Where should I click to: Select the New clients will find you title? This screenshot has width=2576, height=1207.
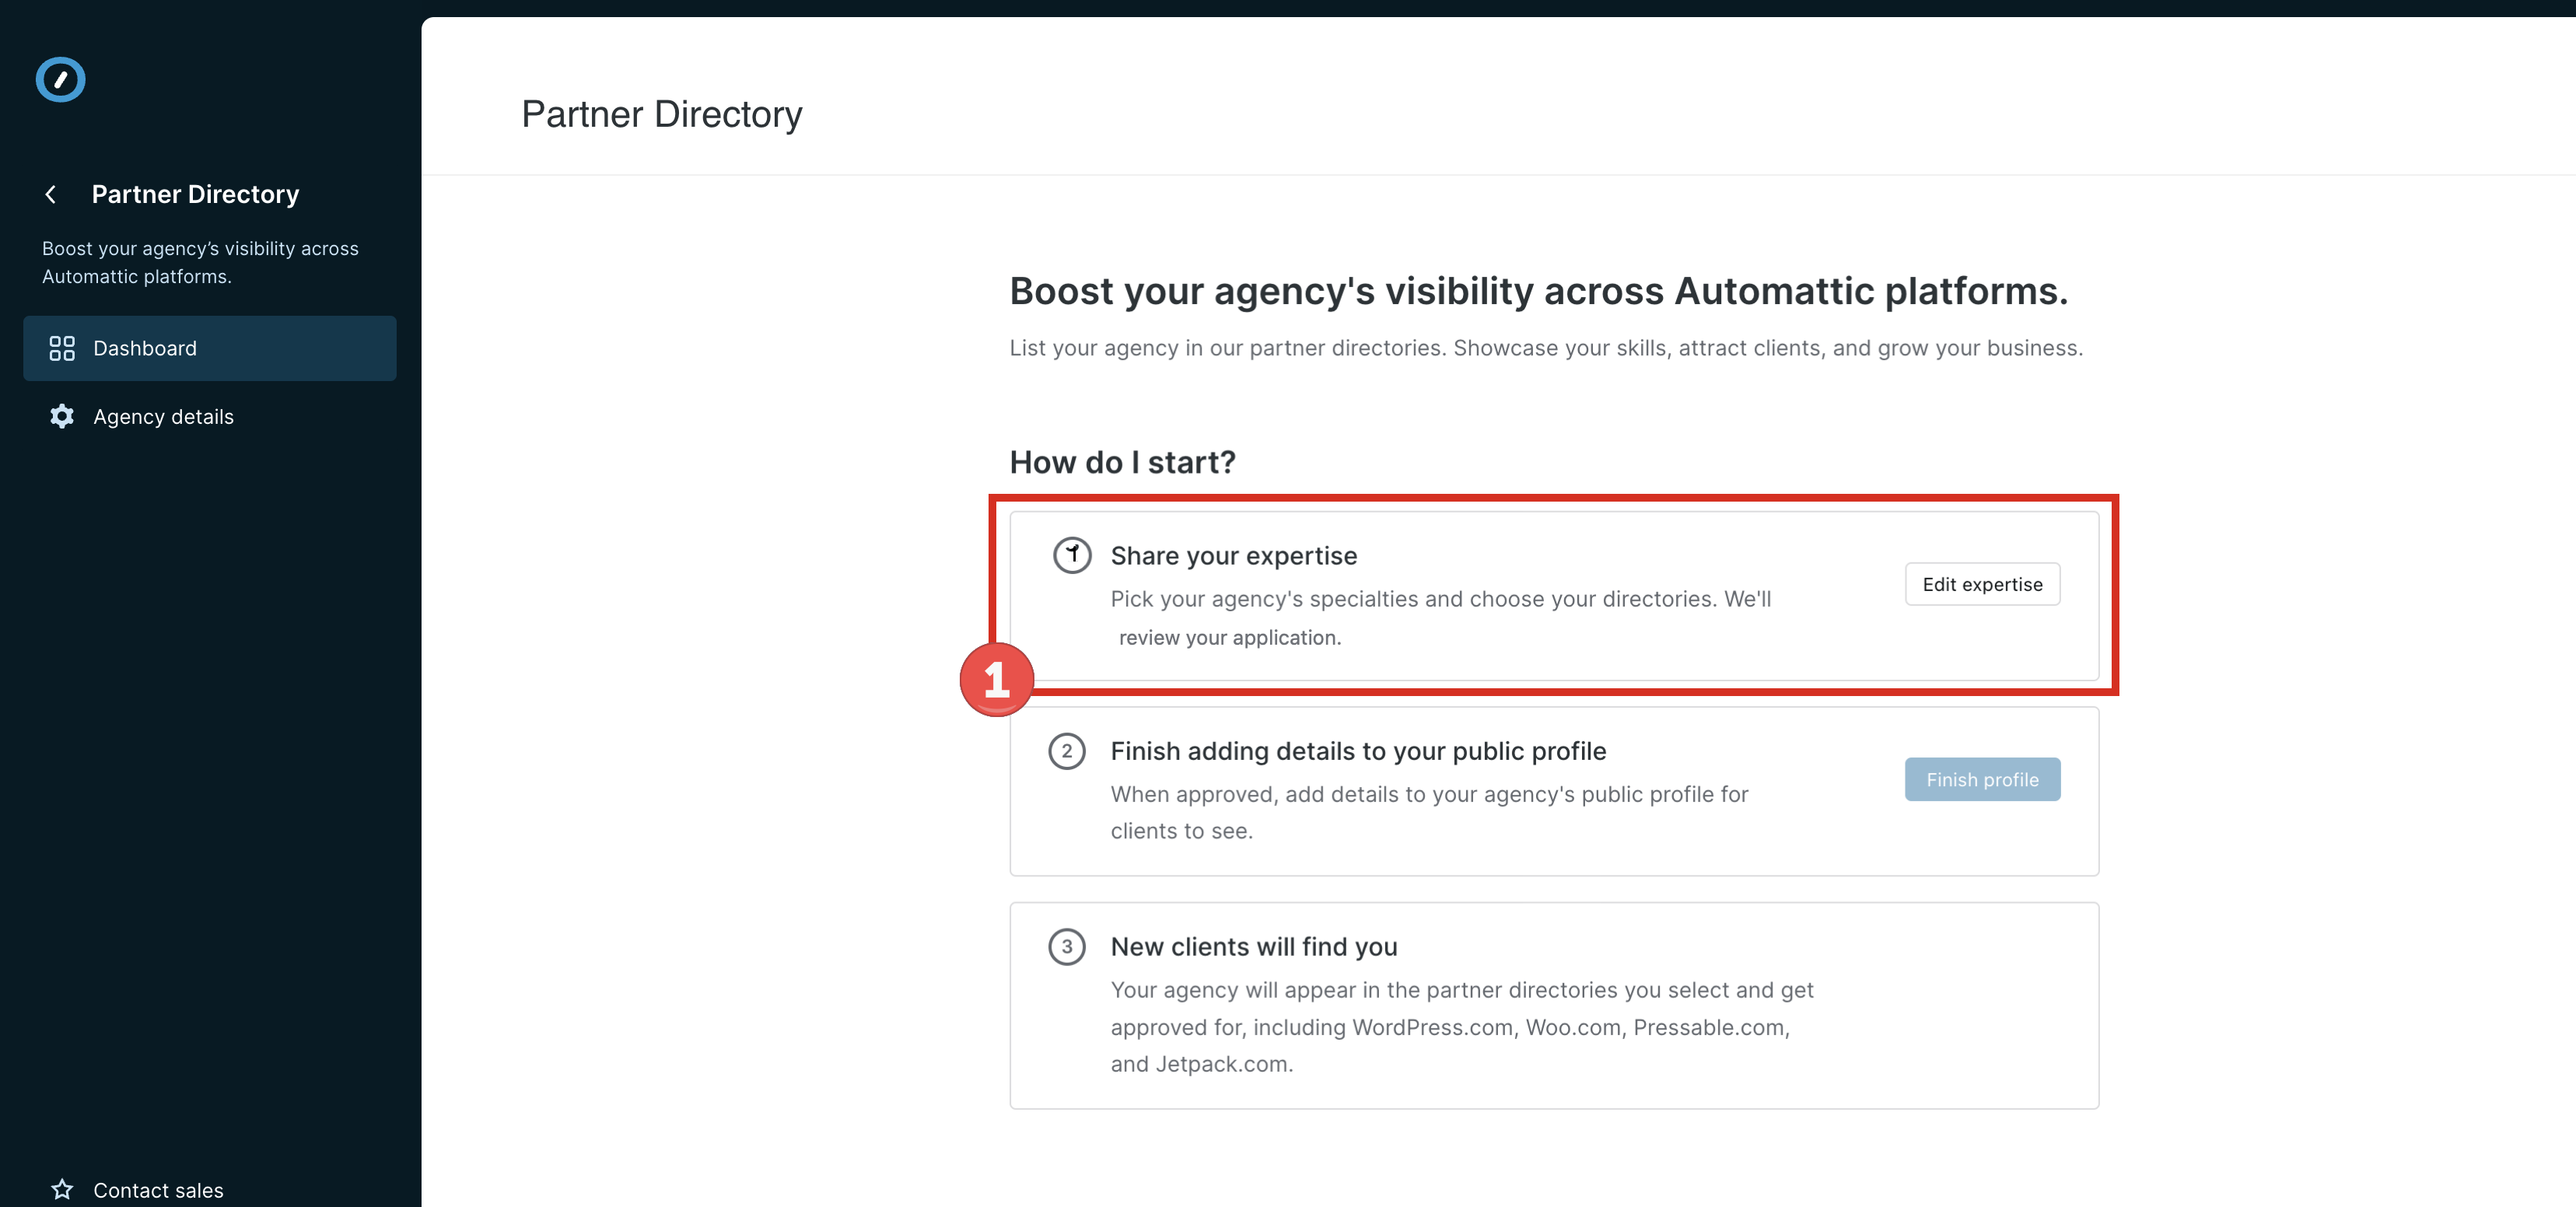[x=1254, y=947]
